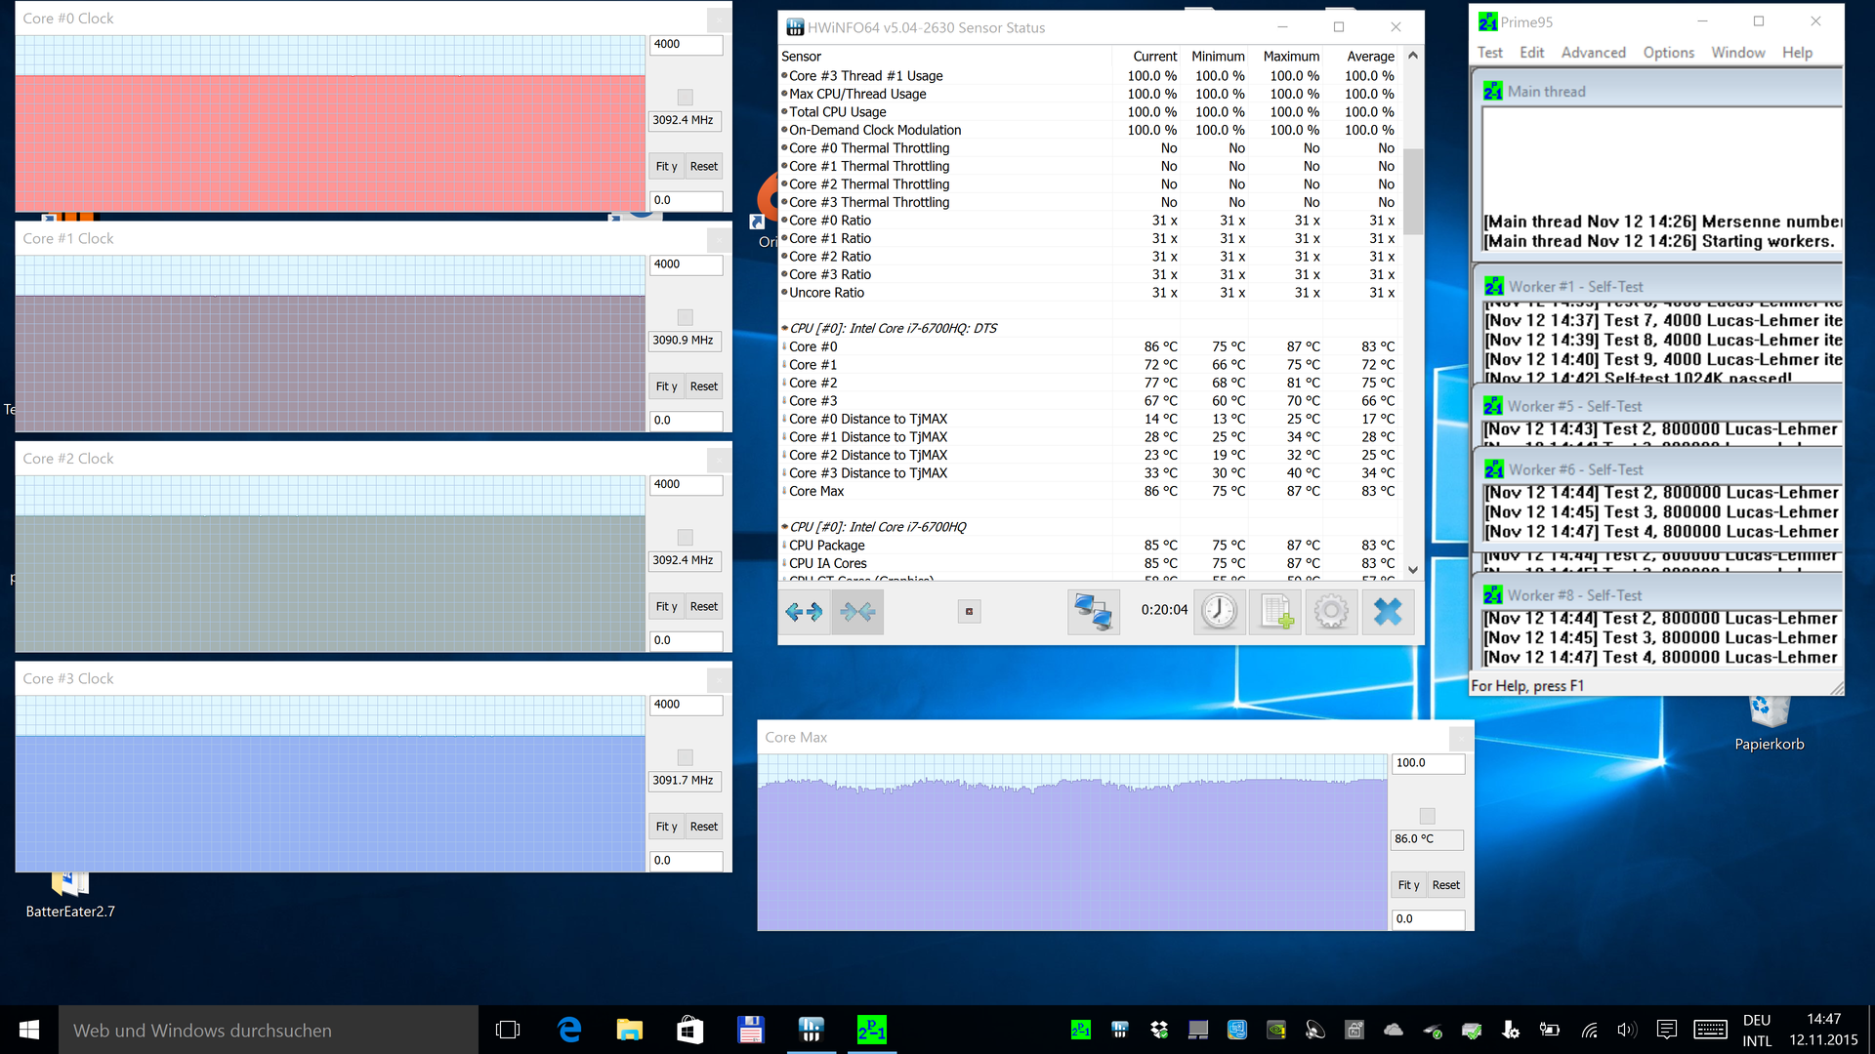This screenshot has height=1054, width=1875.
Task: Click the logging sheet icon with green plus
Action: [x=1275, y=612]
